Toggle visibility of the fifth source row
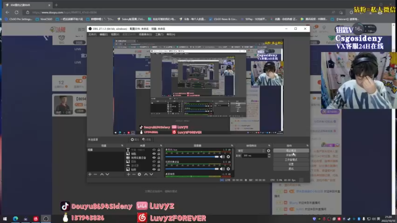Screen dimensions: 397x223 click(154, 166)
